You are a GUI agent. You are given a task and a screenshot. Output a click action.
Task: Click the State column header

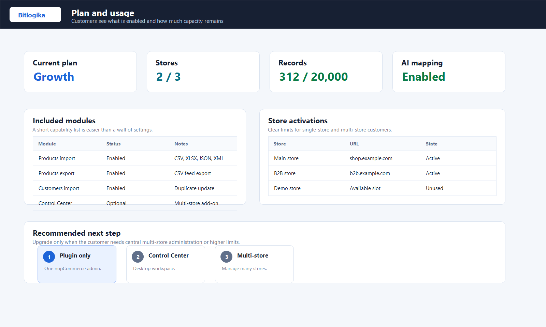(x=431, y=144)
